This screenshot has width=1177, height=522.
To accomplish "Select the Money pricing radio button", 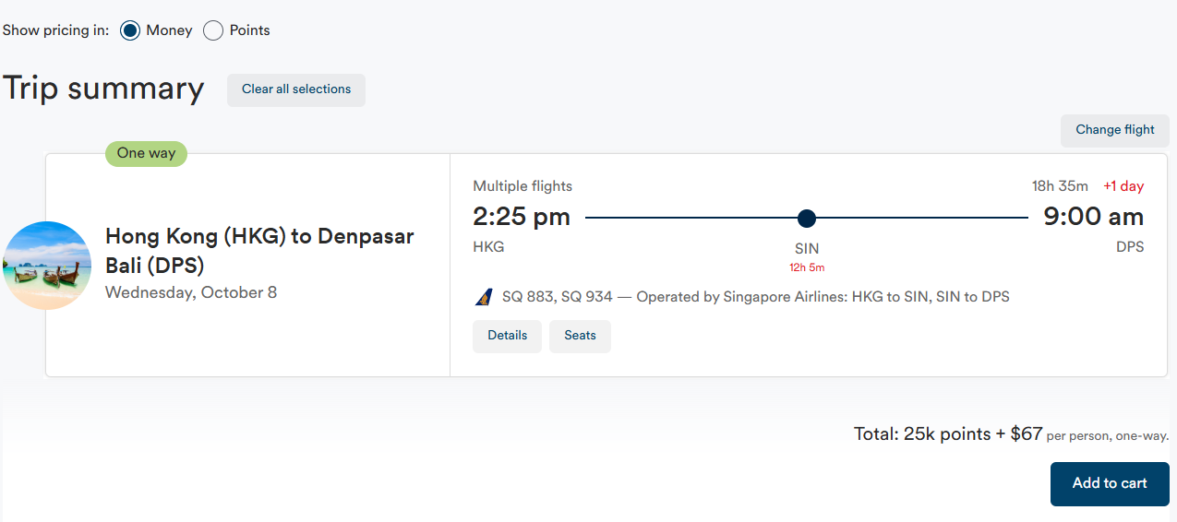I will point(130,30).
